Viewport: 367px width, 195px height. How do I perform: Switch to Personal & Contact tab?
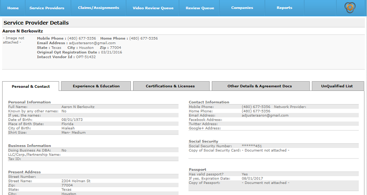pos(31,86)
